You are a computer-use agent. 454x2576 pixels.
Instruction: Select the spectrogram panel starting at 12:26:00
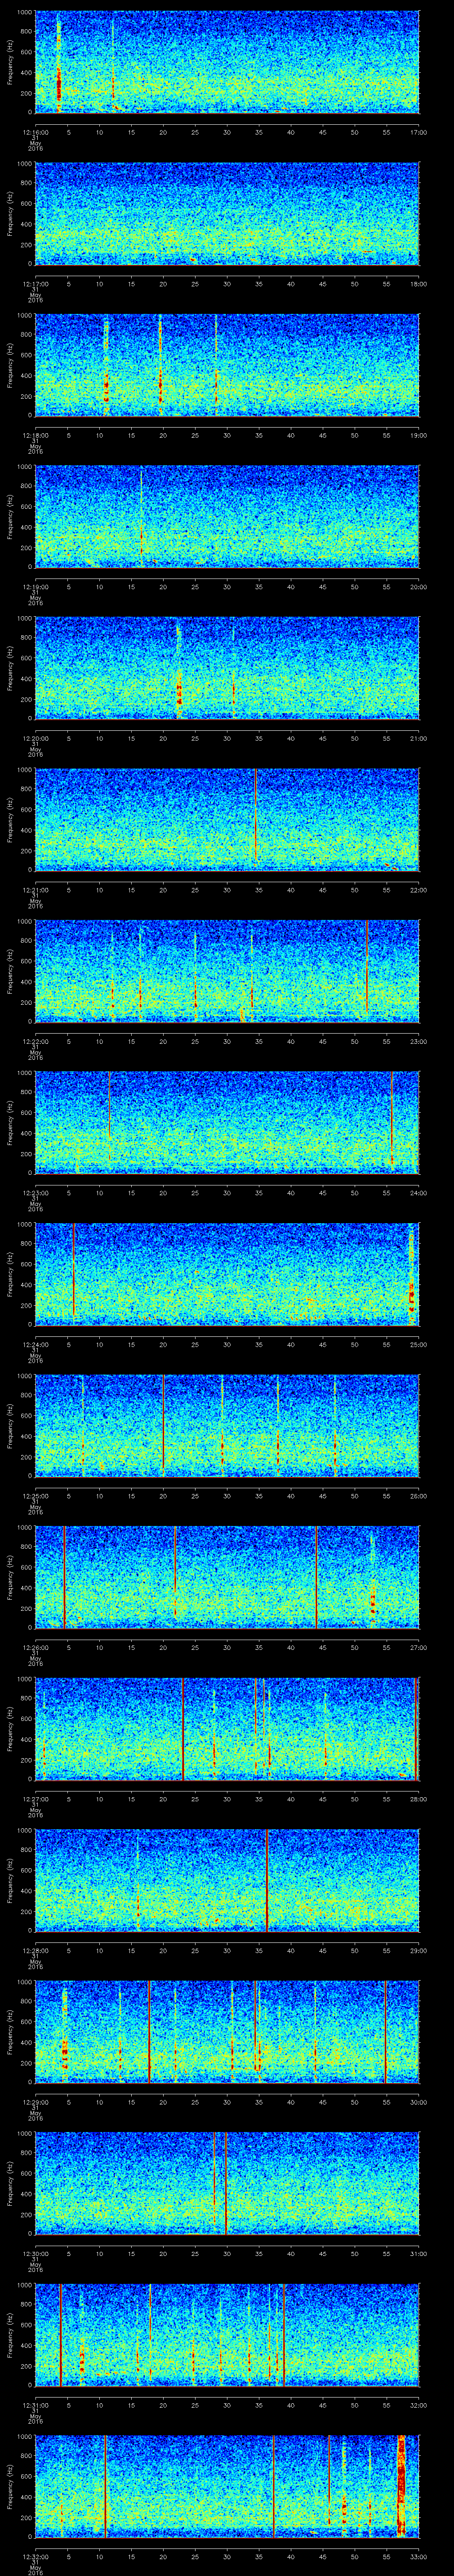227,1577
